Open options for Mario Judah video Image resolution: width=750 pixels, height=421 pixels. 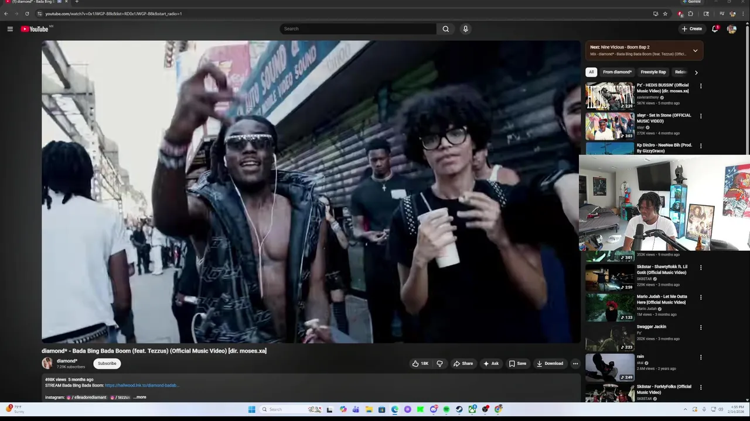[x=701, y=297]
